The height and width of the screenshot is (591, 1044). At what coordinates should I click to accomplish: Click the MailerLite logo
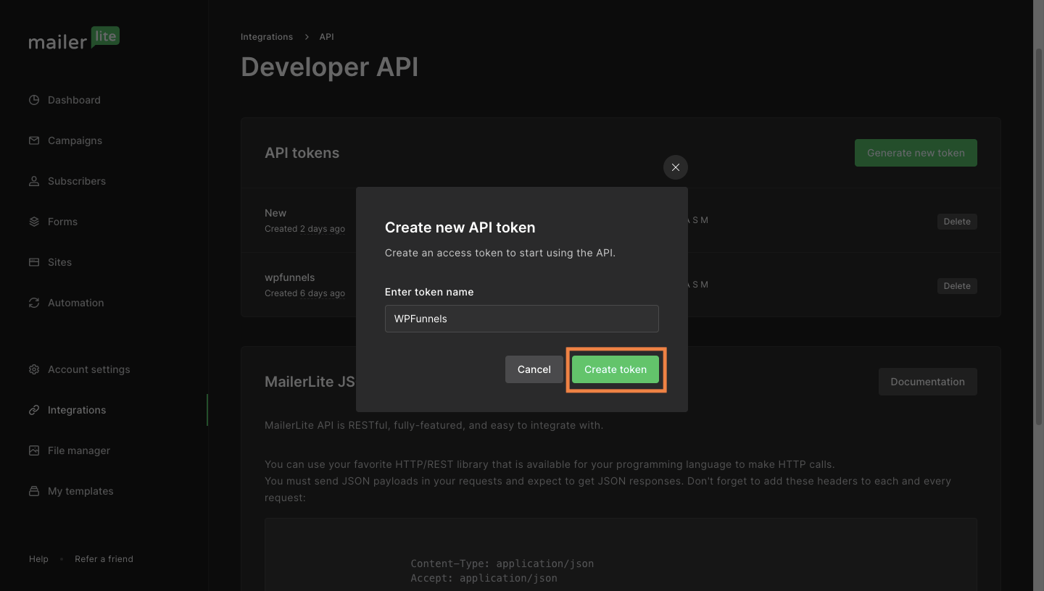point(74,38)
